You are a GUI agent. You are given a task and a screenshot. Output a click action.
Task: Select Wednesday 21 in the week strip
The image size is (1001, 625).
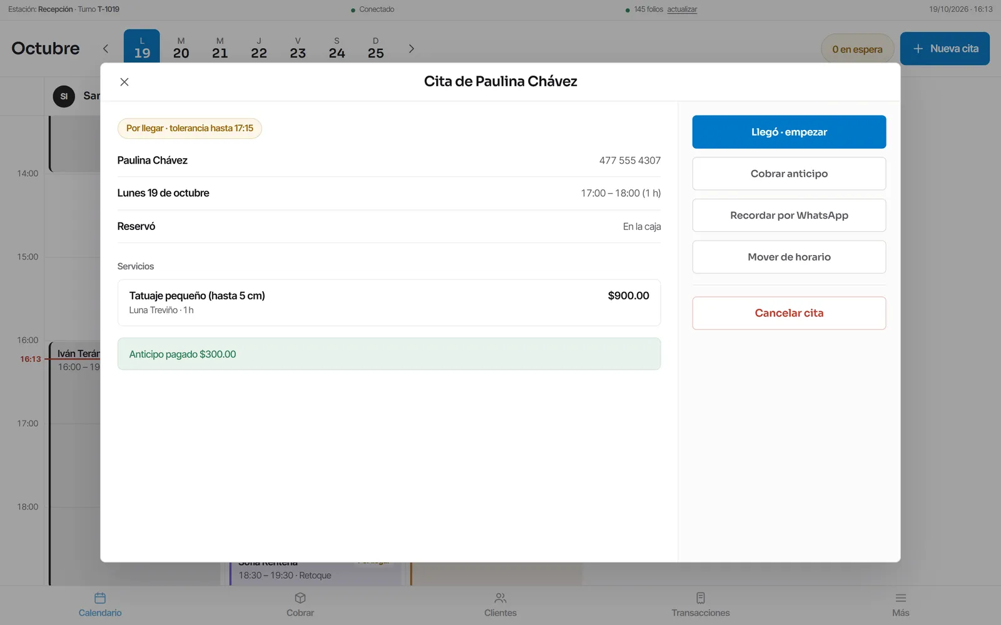point(220,48)
